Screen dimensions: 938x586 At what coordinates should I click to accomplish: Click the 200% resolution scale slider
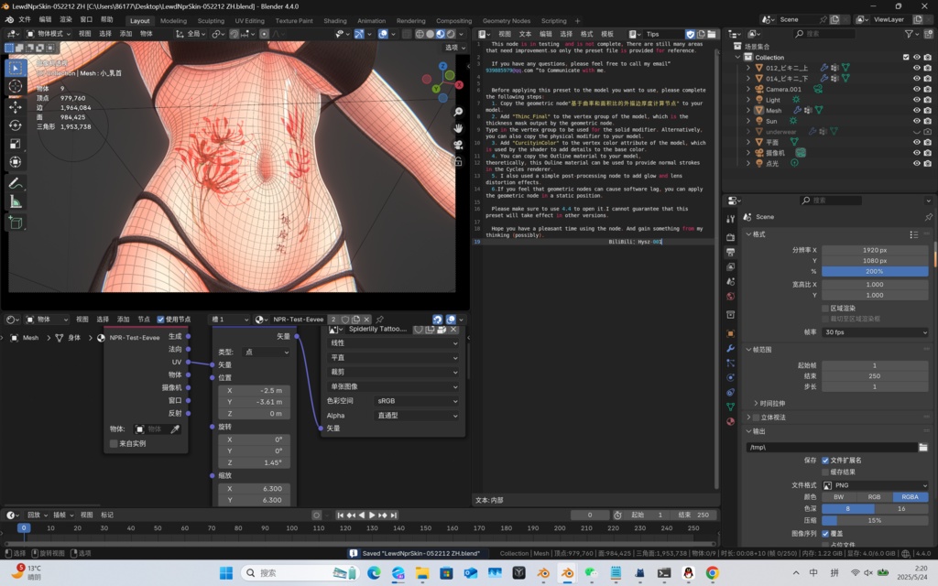point(873,271)
